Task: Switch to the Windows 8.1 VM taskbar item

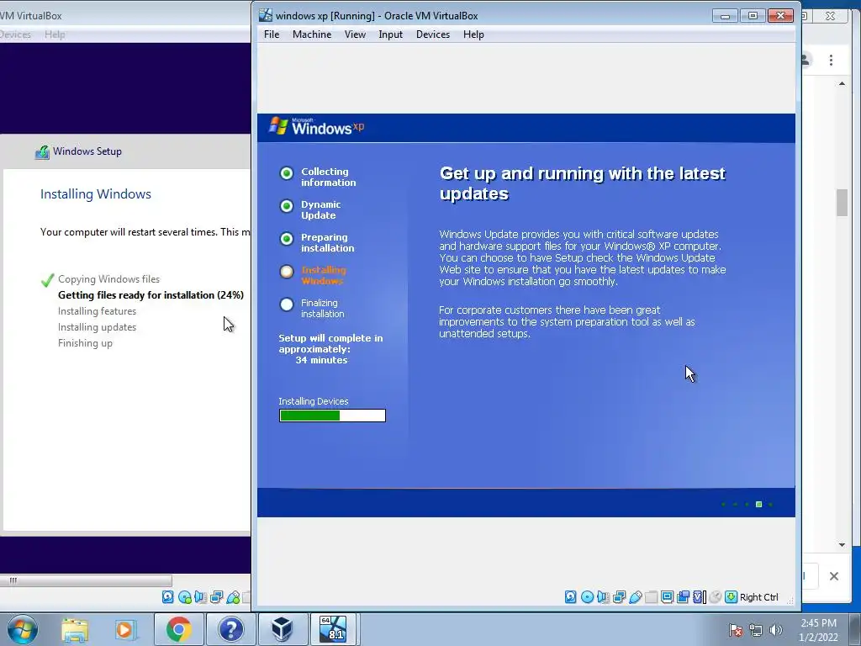Action: click(335, 629)
